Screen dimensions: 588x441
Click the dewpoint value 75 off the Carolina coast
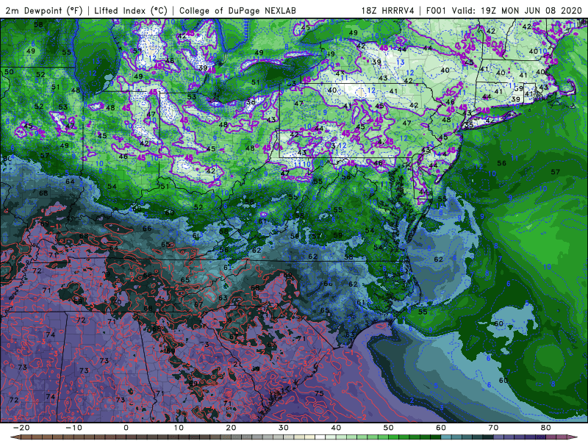pos(319,393)
